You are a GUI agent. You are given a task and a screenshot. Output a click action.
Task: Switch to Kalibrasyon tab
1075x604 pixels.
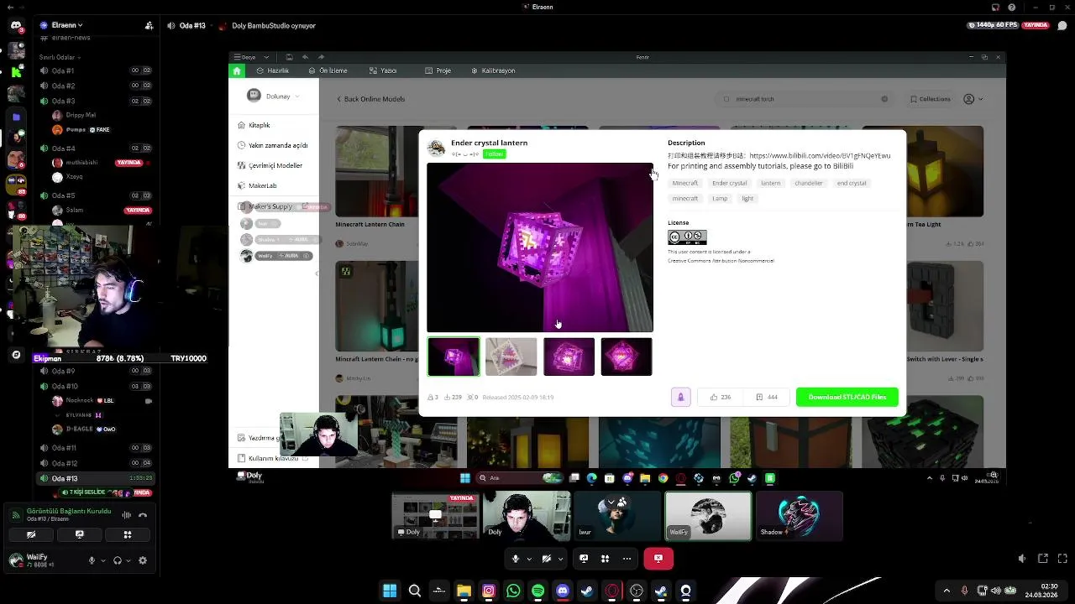(493, 70)
